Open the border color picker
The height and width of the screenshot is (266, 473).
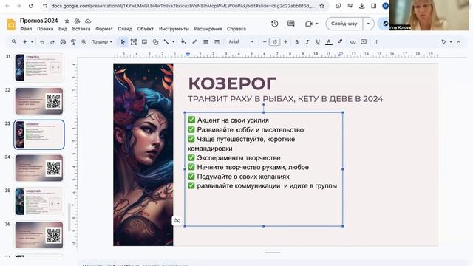[194, 42]
